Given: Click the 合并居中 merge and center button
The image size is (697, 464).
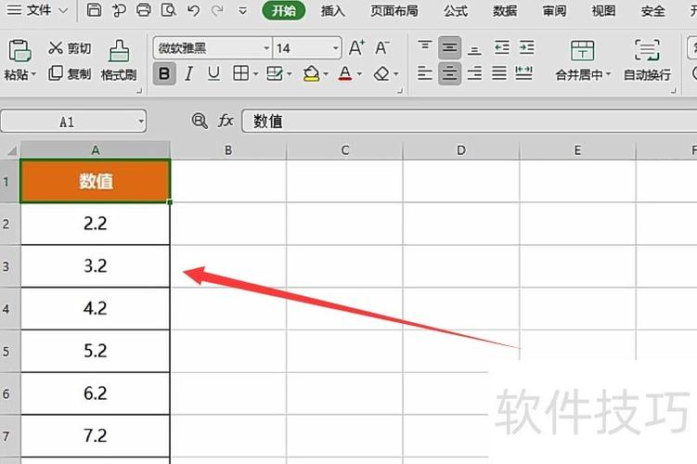Looking at the screenshot, I should pyautogui.click(x=583, y=60).
